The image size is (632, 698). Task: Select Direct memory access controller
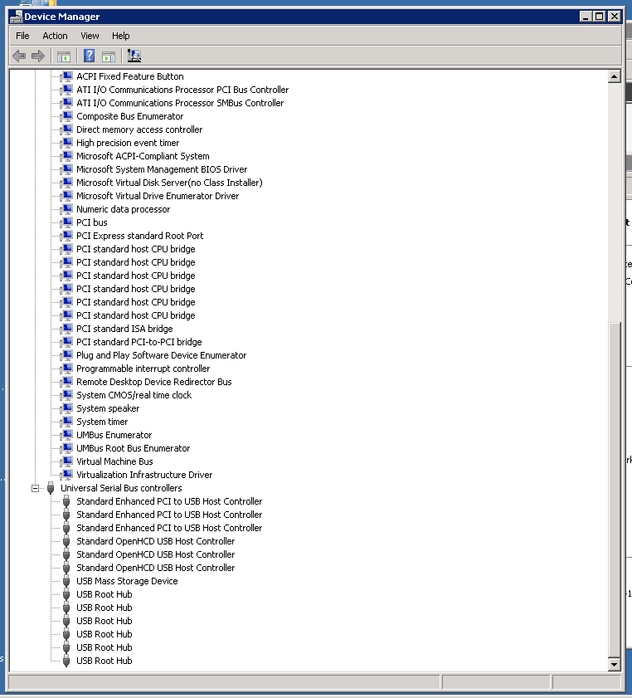click(x=139, y=129)
